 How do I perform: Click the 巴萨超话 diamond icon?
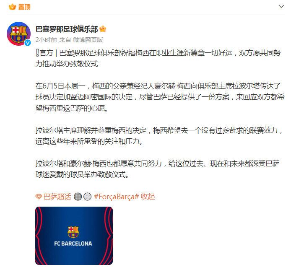(39, 197)
